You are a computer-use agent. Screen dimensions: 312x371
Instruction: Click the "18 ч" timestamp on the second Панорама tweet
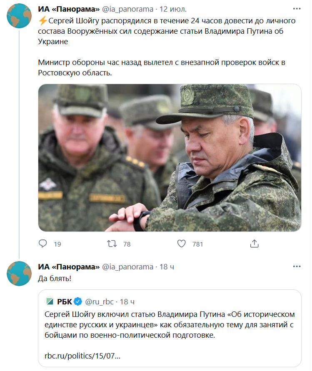167,266
